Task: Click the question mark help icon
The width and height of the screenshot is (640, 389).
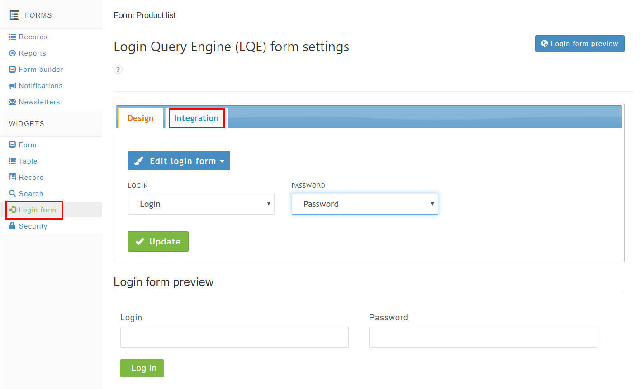Action: coord(118,69)
